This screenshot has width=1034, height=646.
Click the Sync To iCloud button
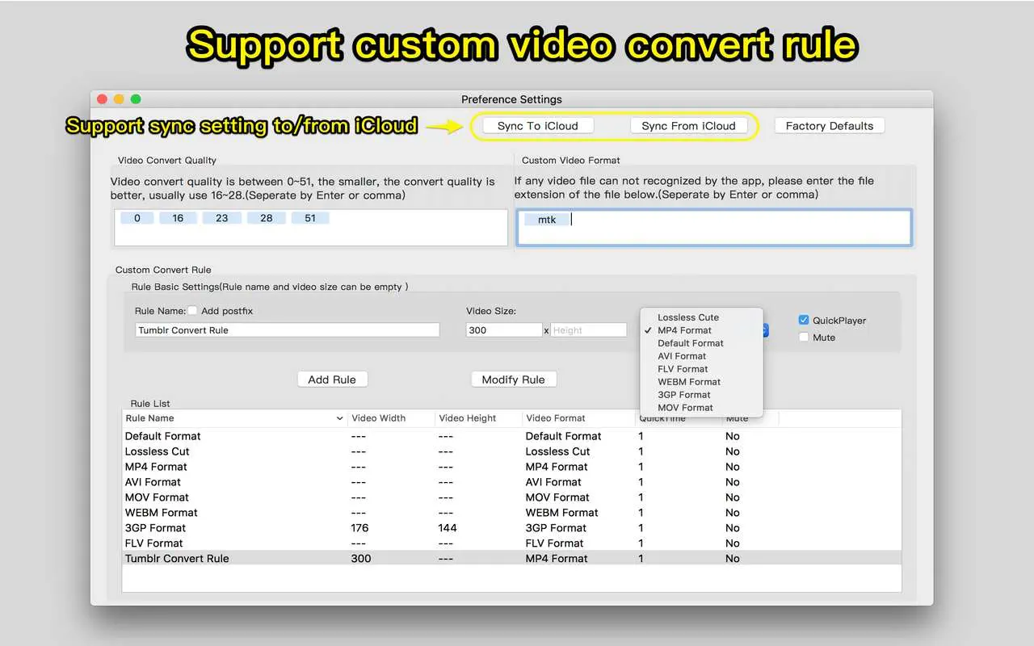[x=537, y=126]
